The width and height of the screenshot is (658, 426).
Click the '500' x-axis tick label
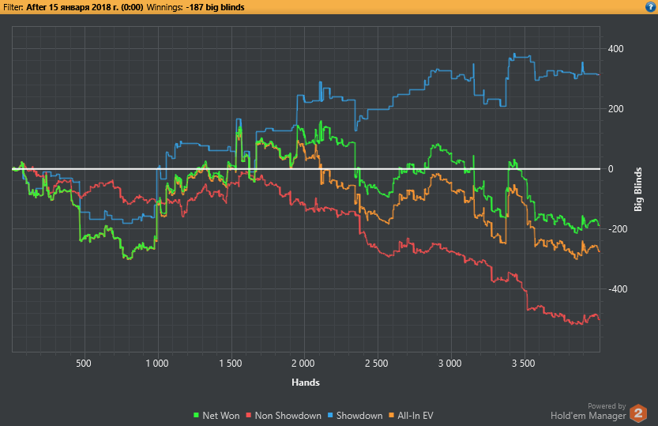[x=84, y=363]
